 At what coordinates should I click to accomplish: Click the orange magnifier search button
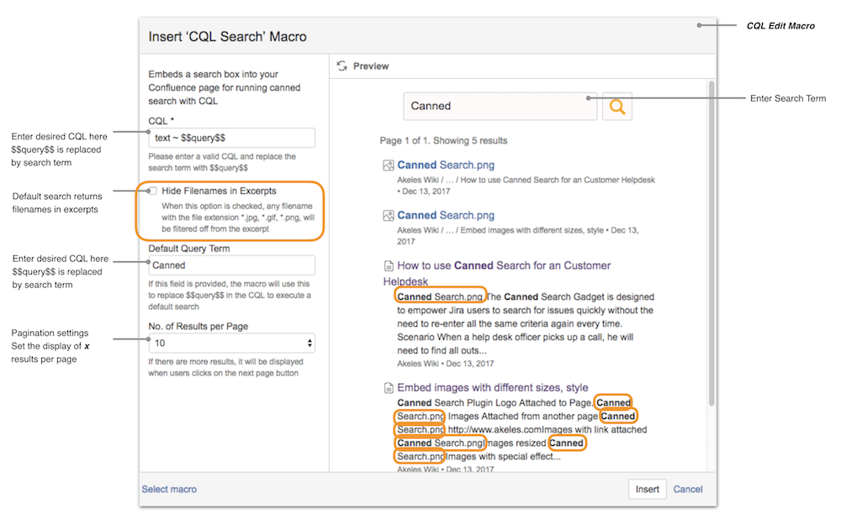click(x=616, y=107)
